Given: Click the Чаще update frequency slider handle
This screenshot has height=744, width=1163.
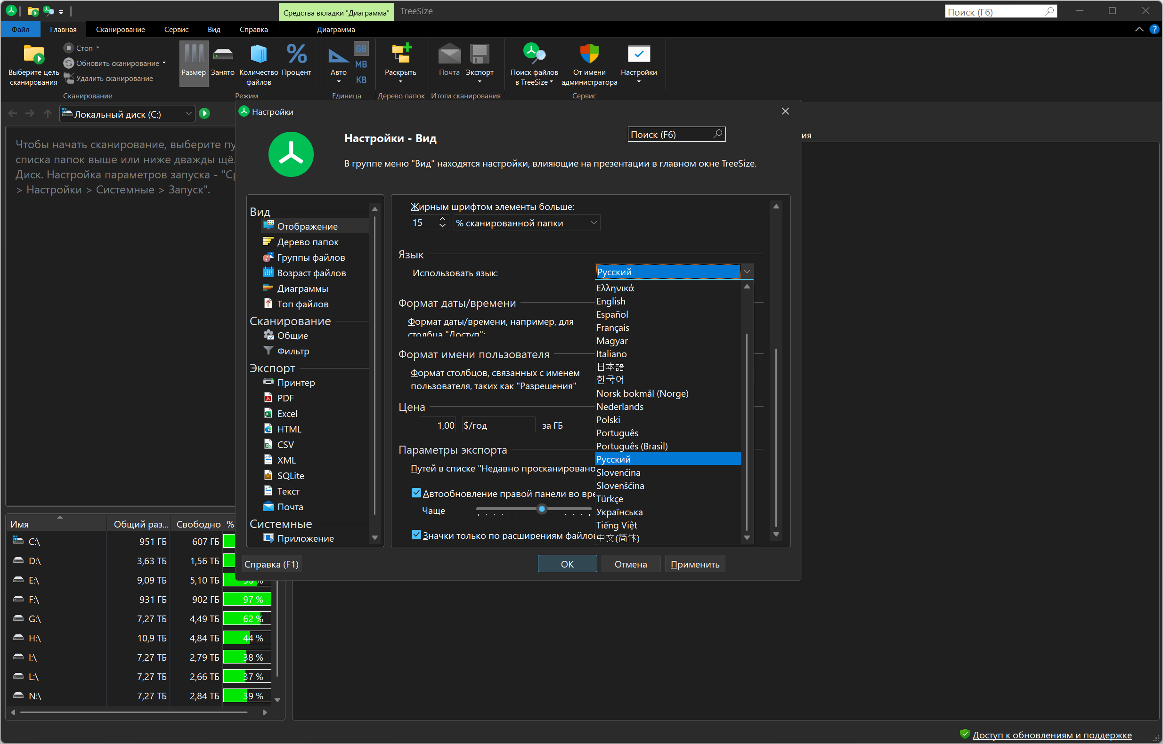Looking at the screenshot, I should (542, 509).
